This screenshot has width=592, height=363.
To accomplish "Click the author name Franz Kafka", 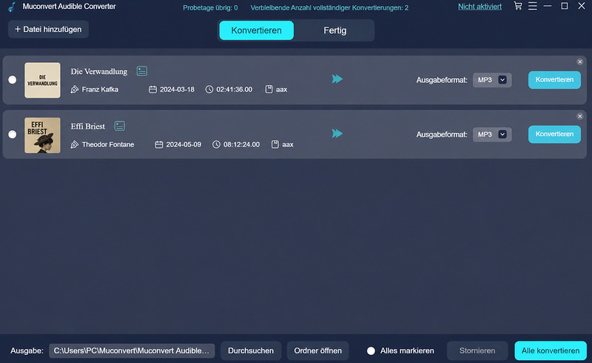I will (x=100, y=89).
